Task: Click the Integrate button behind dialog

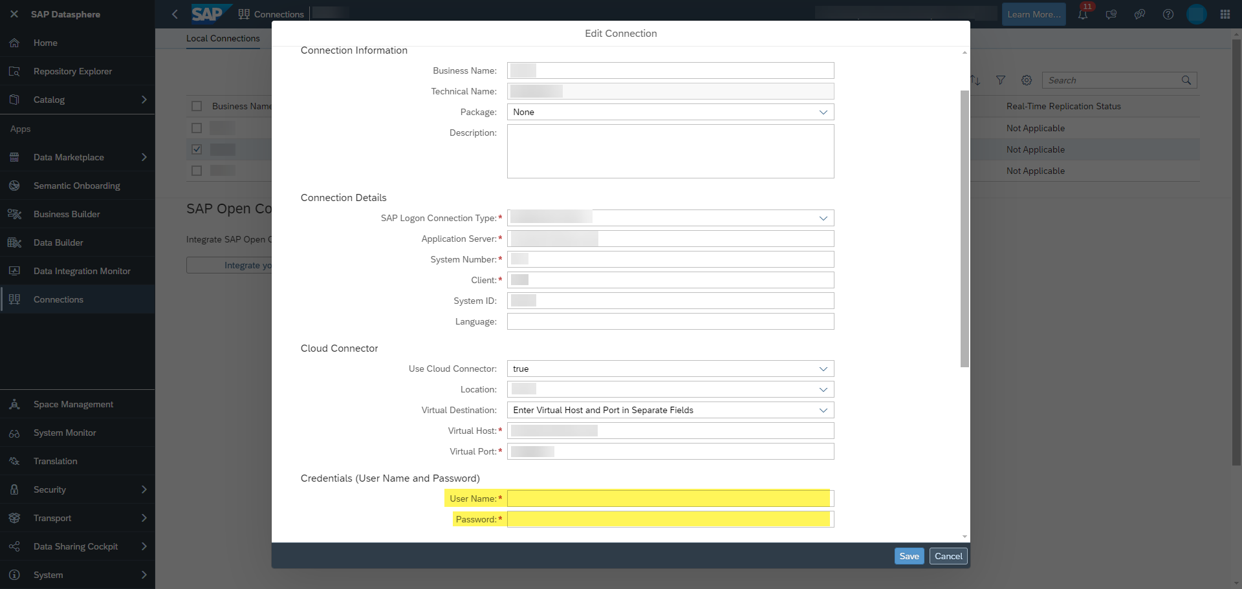Action: (x=230, y=265)
